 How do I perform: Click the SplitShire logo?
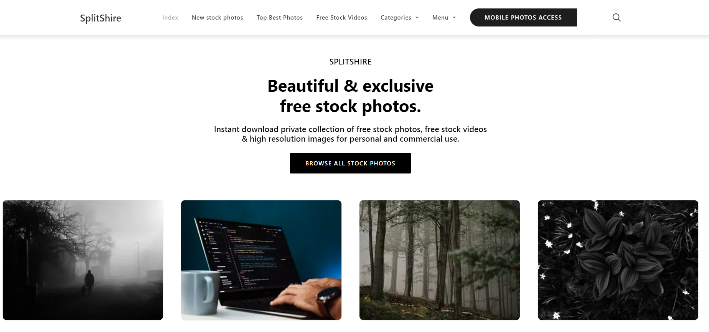pyautogui.click(x=101, y=18)
